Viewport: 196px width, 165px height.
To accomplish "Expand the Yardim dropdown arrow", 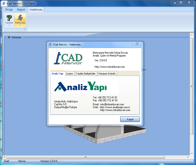I will 9,25.
